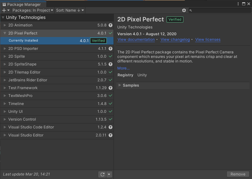Click update icon for Visual Studio Editor

111,135
